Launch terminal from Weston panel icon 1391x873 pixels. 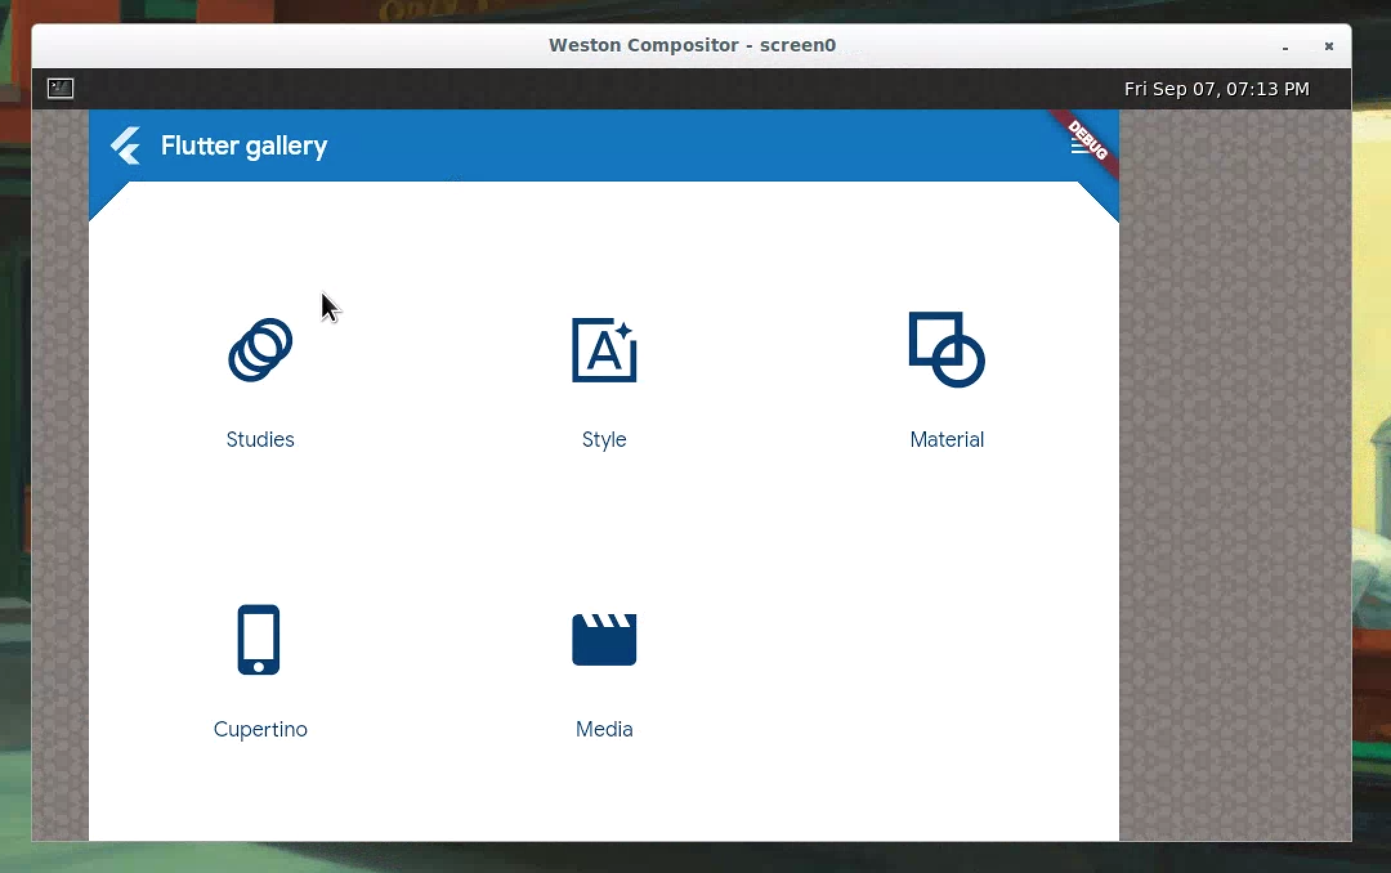61,88
